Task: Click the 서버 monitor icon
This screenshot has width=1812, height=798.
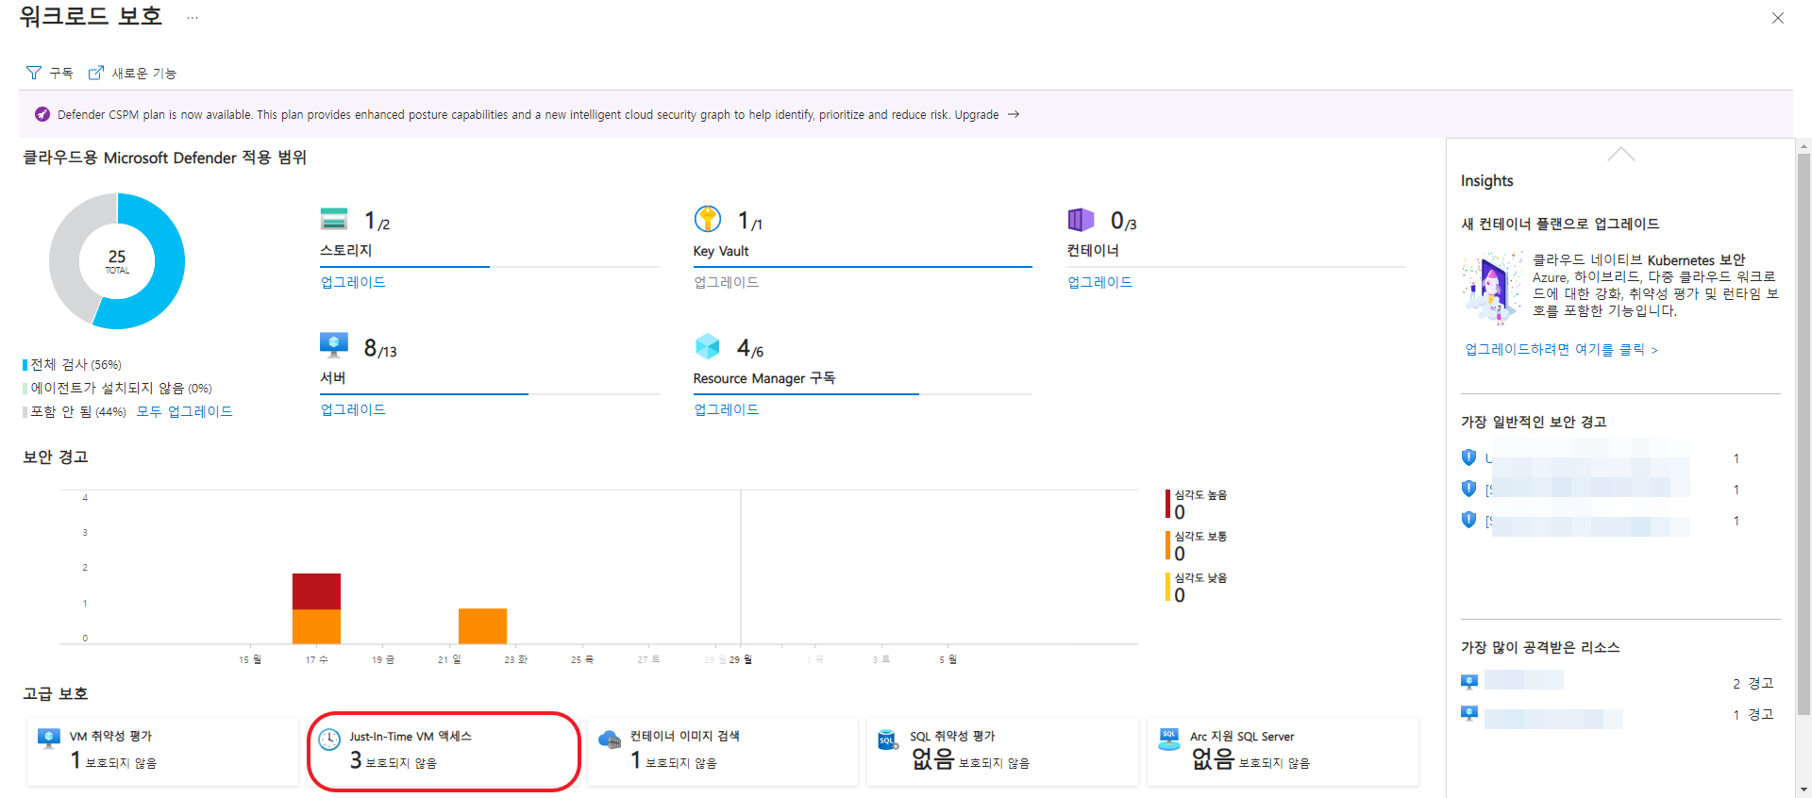Action: click(334, 345)
